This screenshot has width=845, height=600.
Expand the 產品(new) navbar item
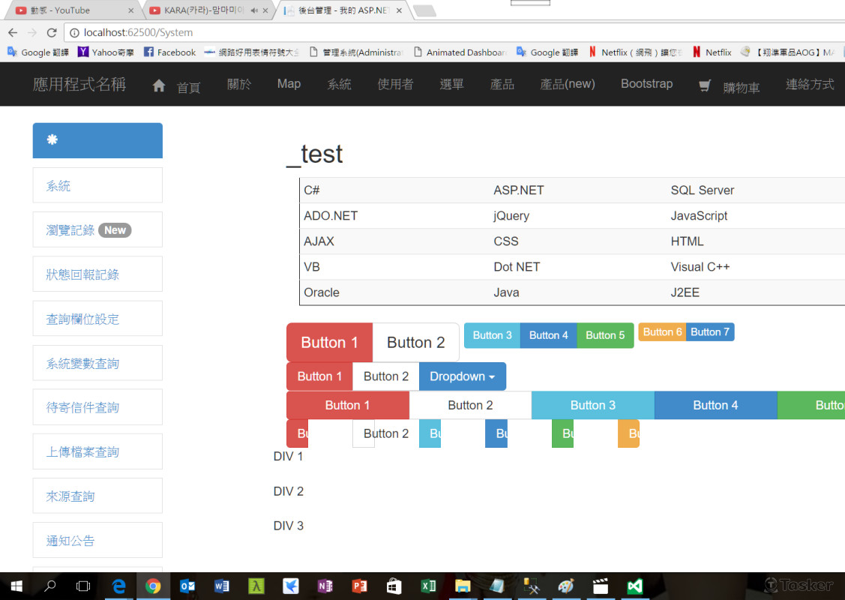point(568,84)
